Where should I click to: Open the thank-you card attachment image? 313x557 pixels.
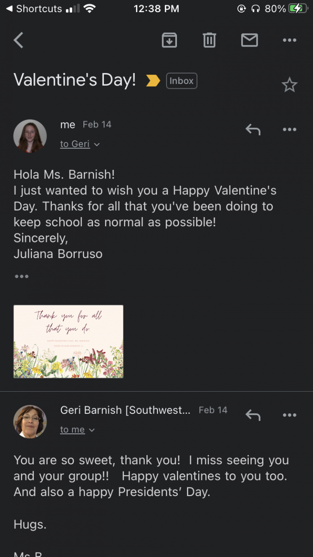point(68,341)
